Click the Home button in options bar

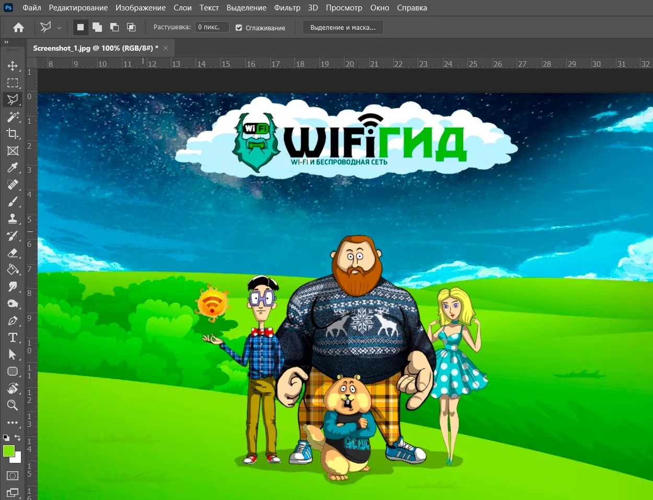(x=18, y=28)
